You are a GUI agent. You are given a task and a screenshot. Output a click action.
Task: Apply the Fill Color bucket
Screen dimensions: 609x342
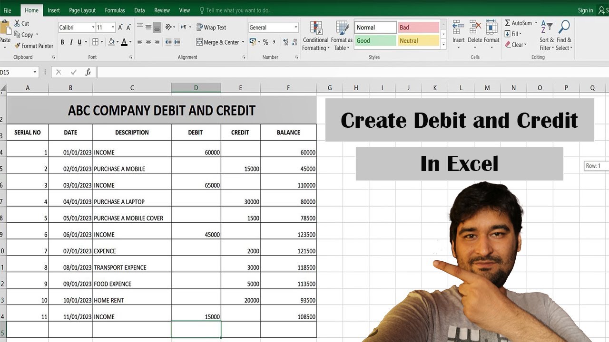[x=111, y=42]
